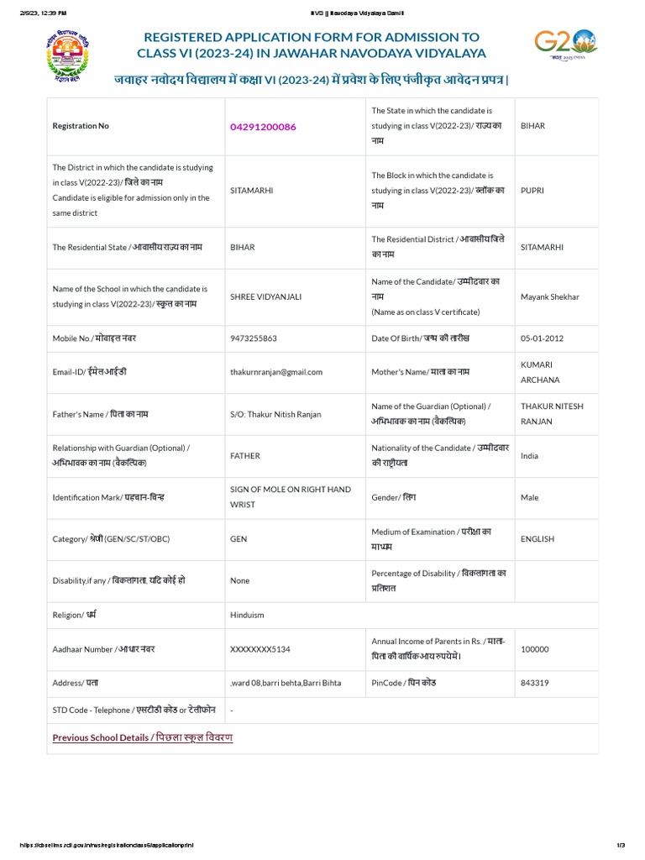The height and width of the screenshot is (860, 645).
Task: Click the page number indicator 1/3
Action: point(621,845)
